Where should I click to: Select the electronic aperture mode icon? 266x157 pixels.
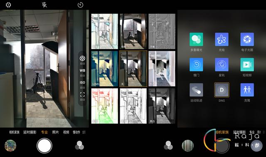[247, 39]
